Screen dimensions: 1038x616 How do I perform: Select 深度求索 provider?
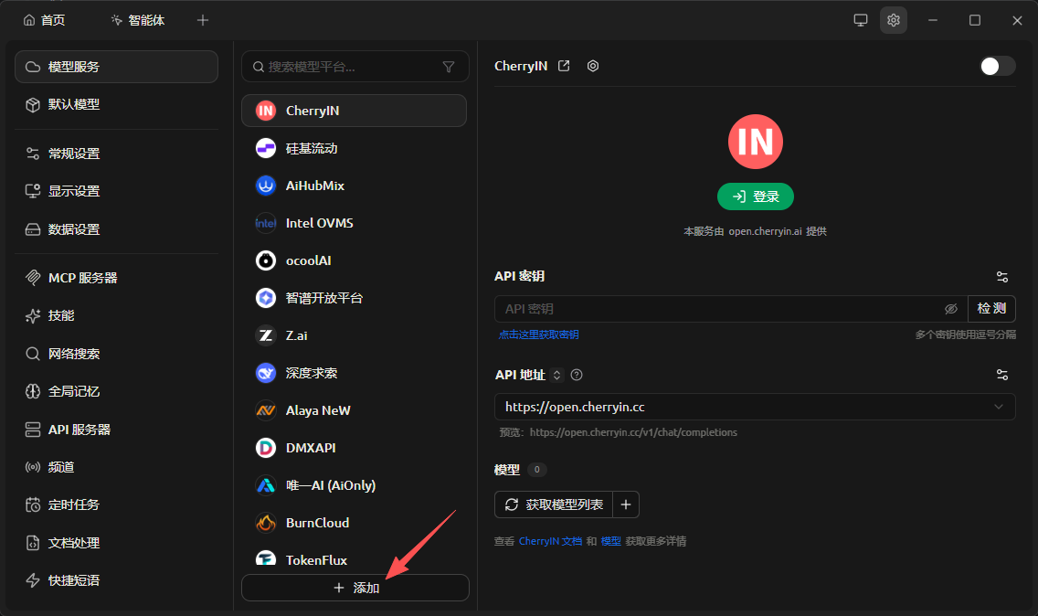[355, 373]
